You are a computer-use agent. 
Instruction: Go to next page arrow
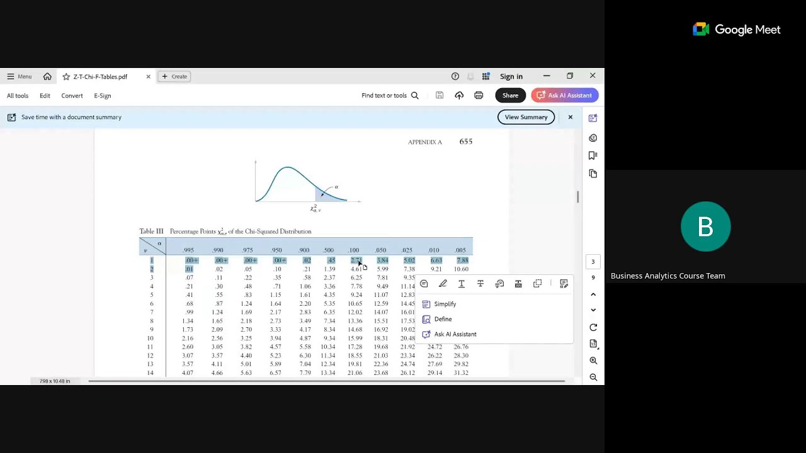click(x=593, y=310)
